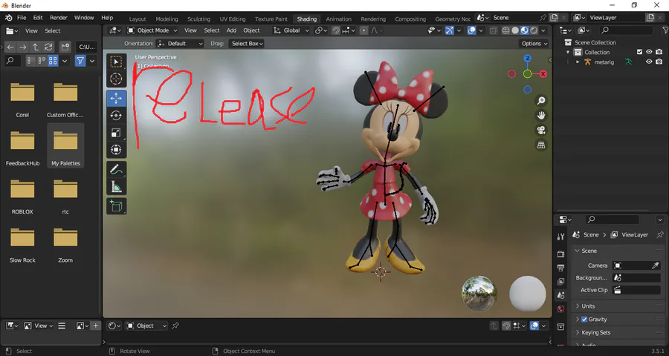Select the Rotate tool

117,115
